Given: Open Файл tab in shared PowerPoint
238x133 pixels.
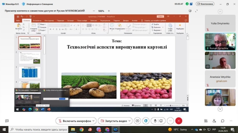Looking at the screenshot, I should tap(18, 21).
